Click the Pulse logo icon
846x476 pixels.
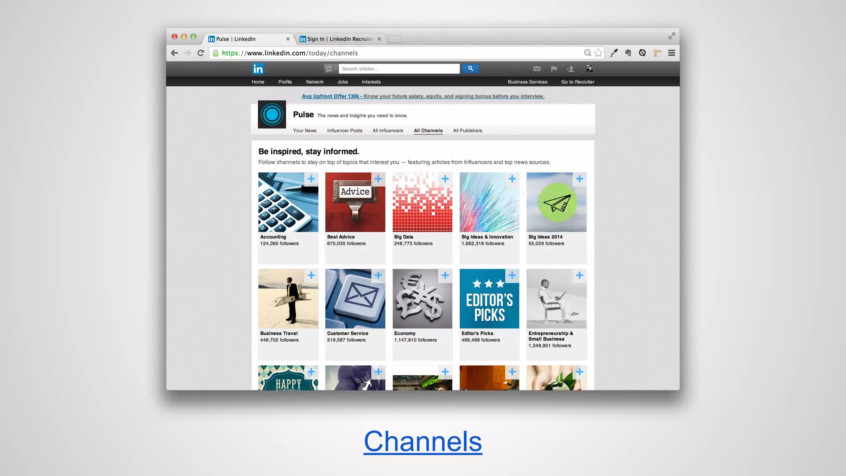click(272, 114)
